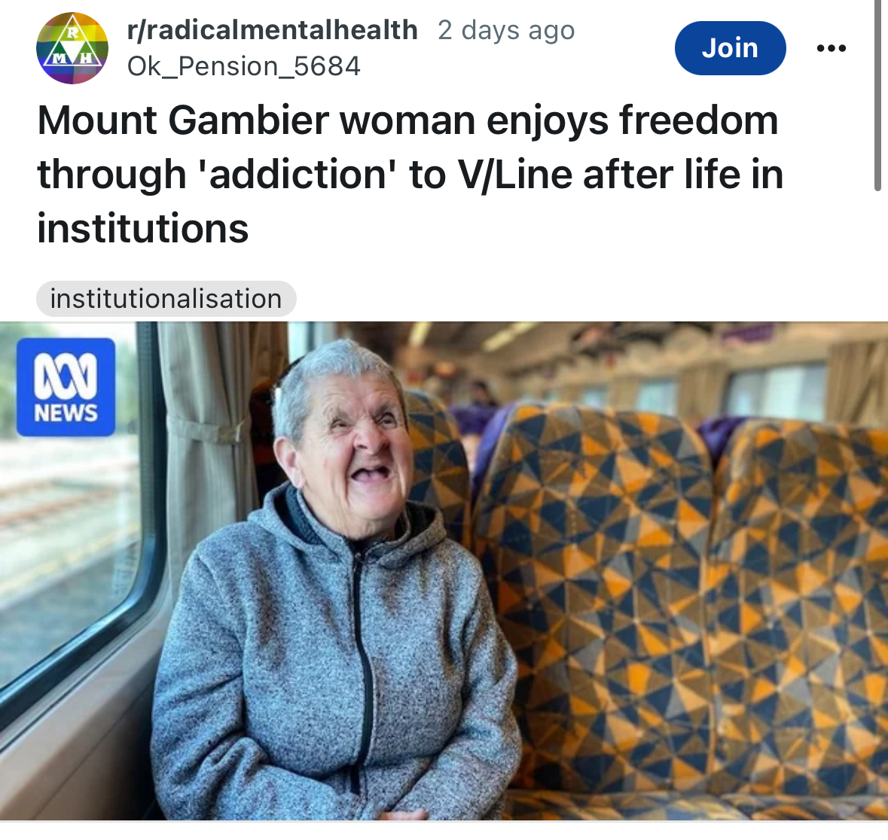Click 'V/Line' text in the post title
888x840 pixels.
tap(514, 175)
